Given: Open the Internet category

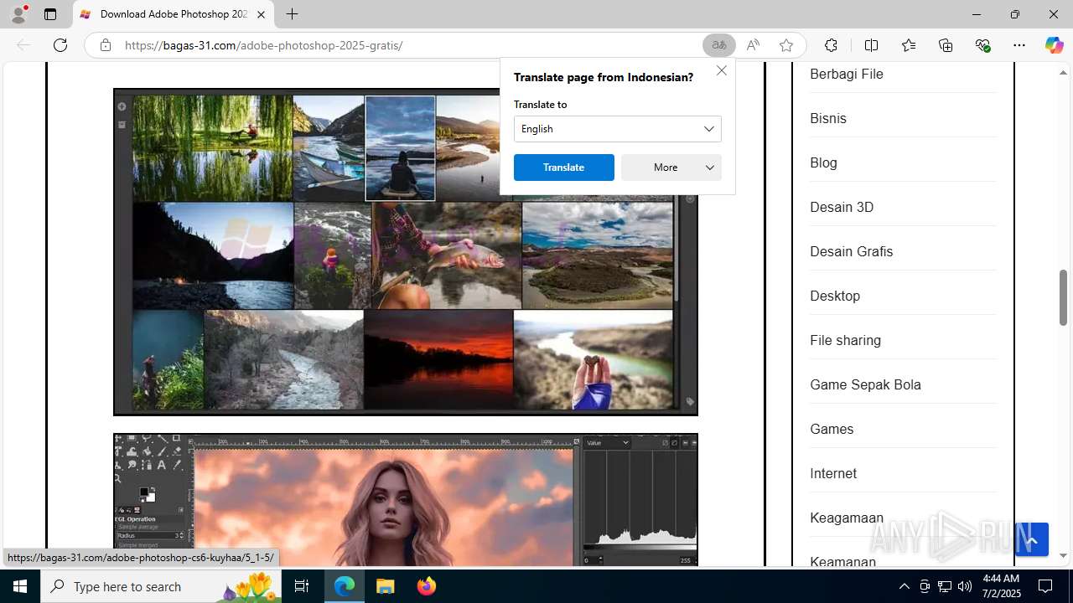Looking at the screenshot, I should click(833, 473).
